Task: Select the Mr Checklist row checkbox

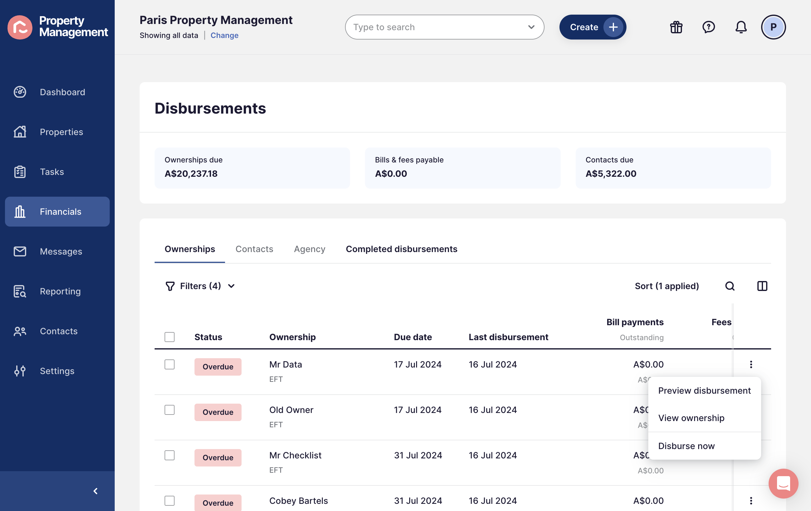Action: tap(170, 455)
